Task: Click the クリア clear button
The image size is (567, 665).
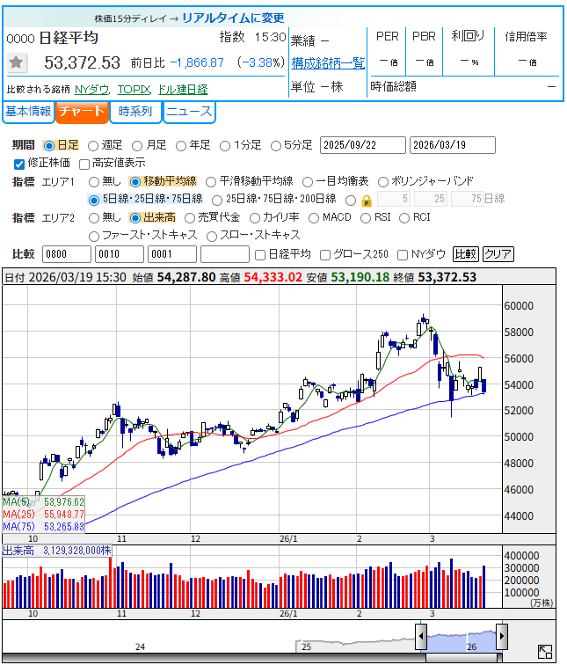Action: tap(498, 254)
